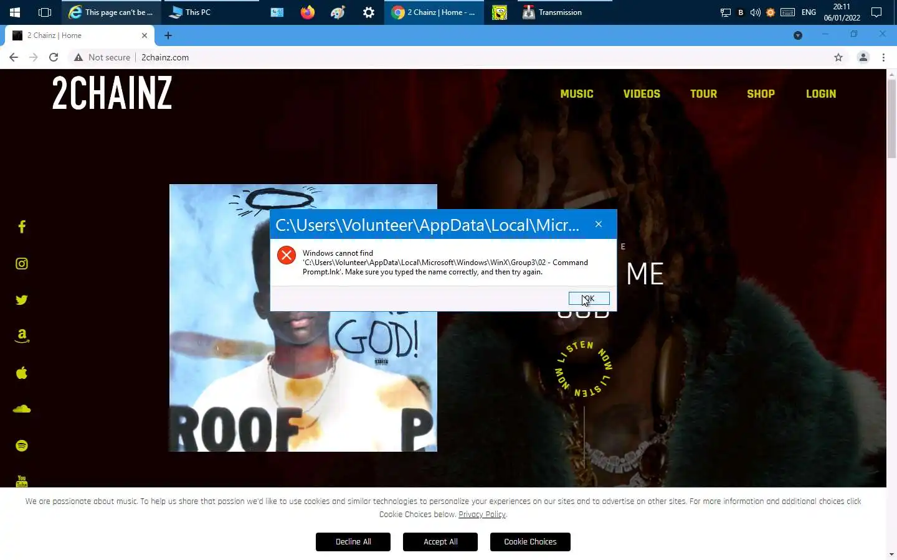This screenshot has height=560, width=897.
Task: Click Accept All cookies button
Action: click(440, 542)
